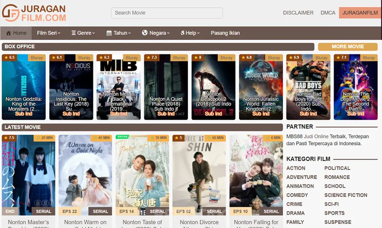Click the 6.5 star rating on Godzilla
The height and width of the screenshot is (228, 382).
pyautogui.click(x=9, y=58)
